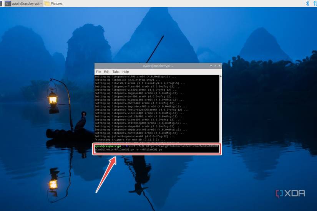Click the line 'Setting up libopencv-objdetect406:arm64'
This screenshot has width=317, height=211.
[141, 130]
